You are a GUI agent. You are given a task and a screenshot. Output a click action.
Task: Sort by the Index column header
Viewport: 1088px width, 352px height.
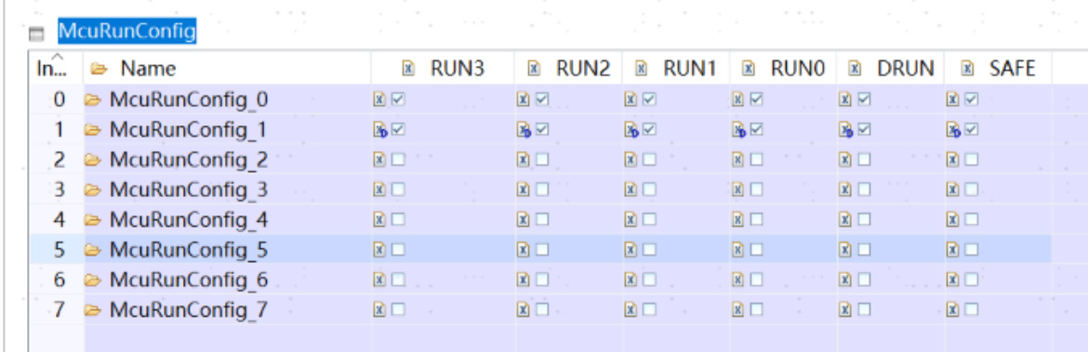click(x=56, y=68)
